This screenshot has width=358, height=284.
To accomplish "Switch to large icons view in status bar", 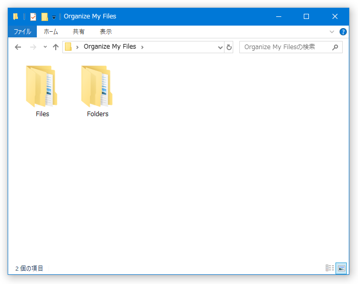I will tap(341, 268).
